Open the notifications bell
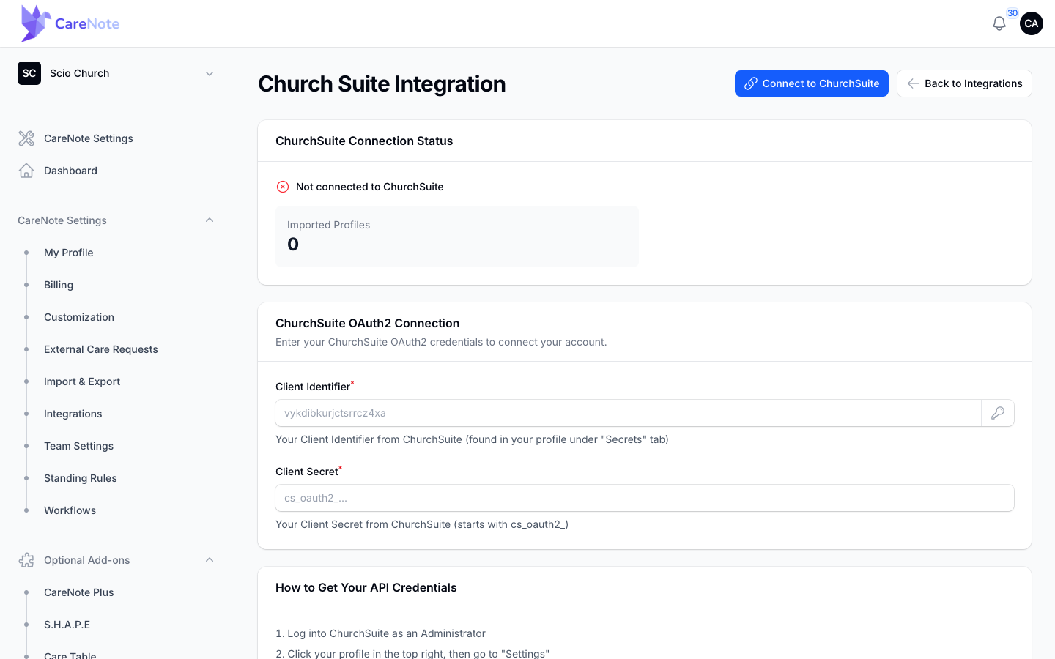This screenshot has height=659, width=1055. [999, 23]
